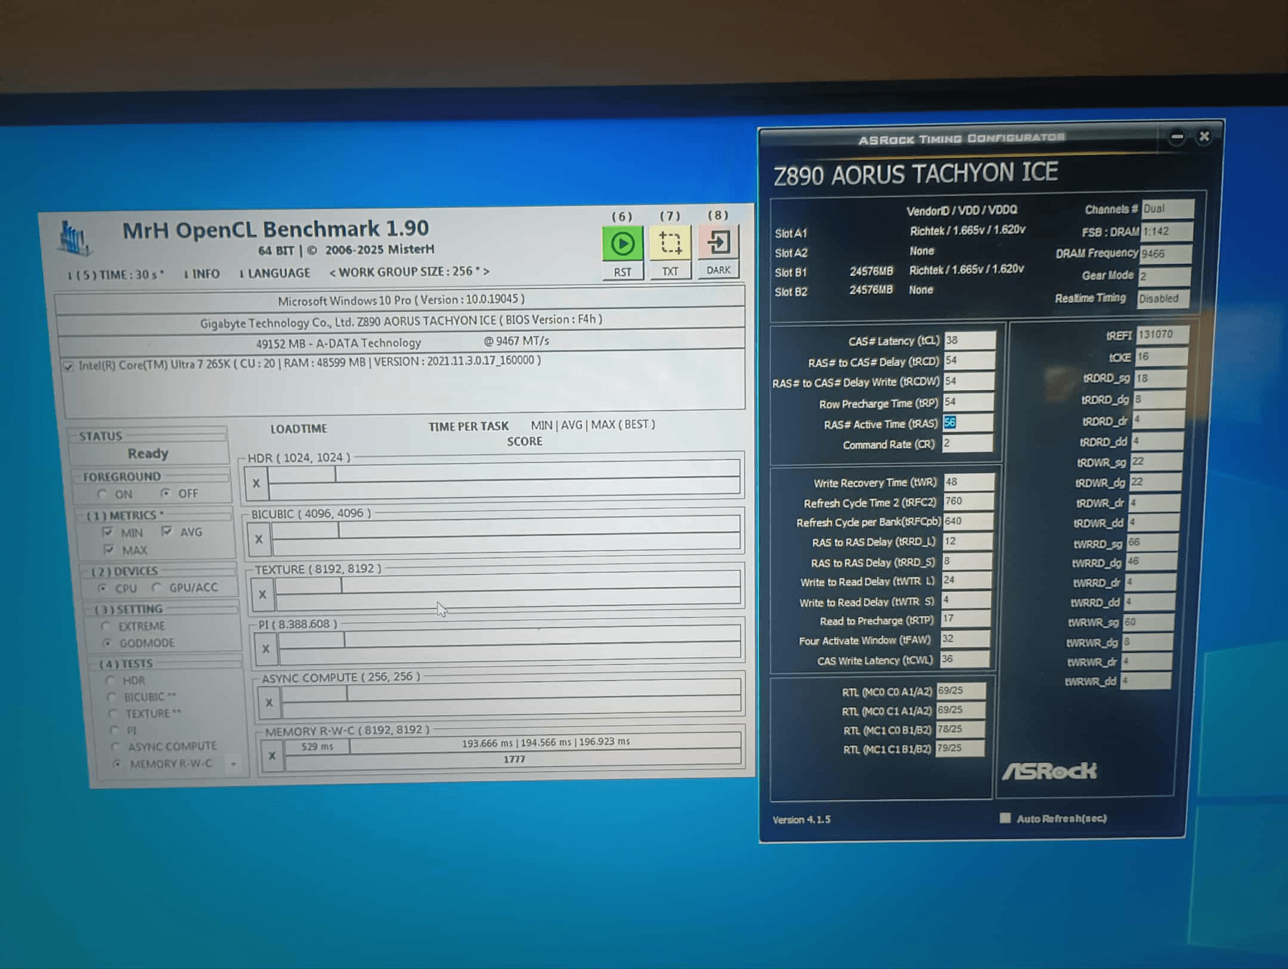
Task: Click the X icon beside HDR test
Action: [256, 483]
